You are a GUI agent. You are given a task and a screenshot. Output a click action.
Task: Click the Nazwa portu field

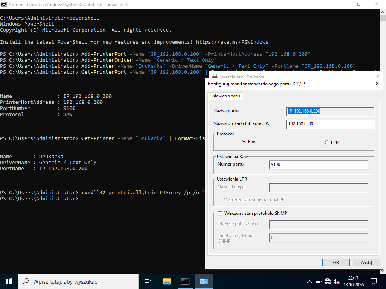330,111
